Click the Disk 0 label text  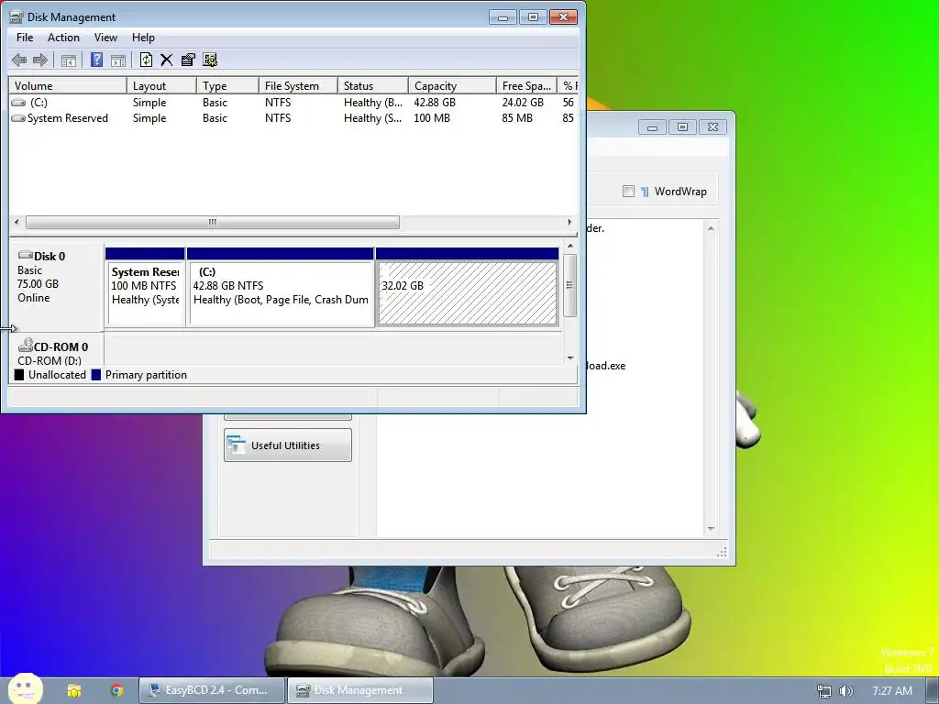(x=50, y=257)
